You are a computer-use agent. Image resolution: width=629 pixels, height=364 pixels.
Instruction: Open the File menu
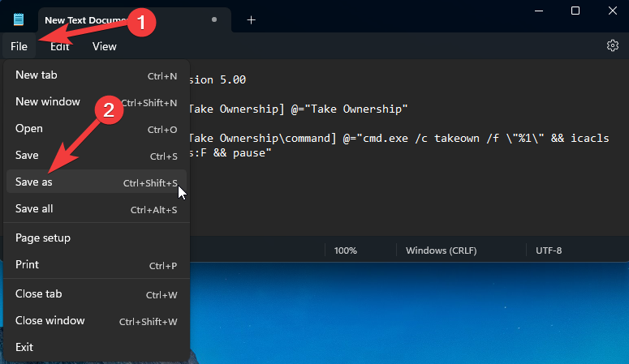pyautogui.click(x=19, y=46)
